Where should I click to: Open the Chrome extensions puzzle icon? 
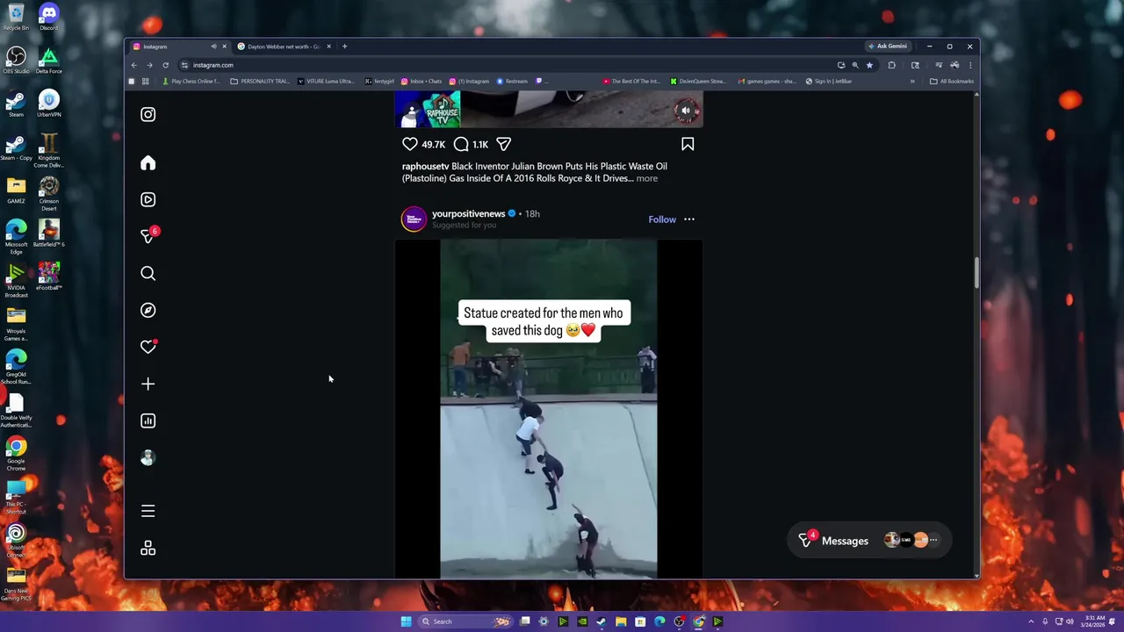tap(891, 65)
